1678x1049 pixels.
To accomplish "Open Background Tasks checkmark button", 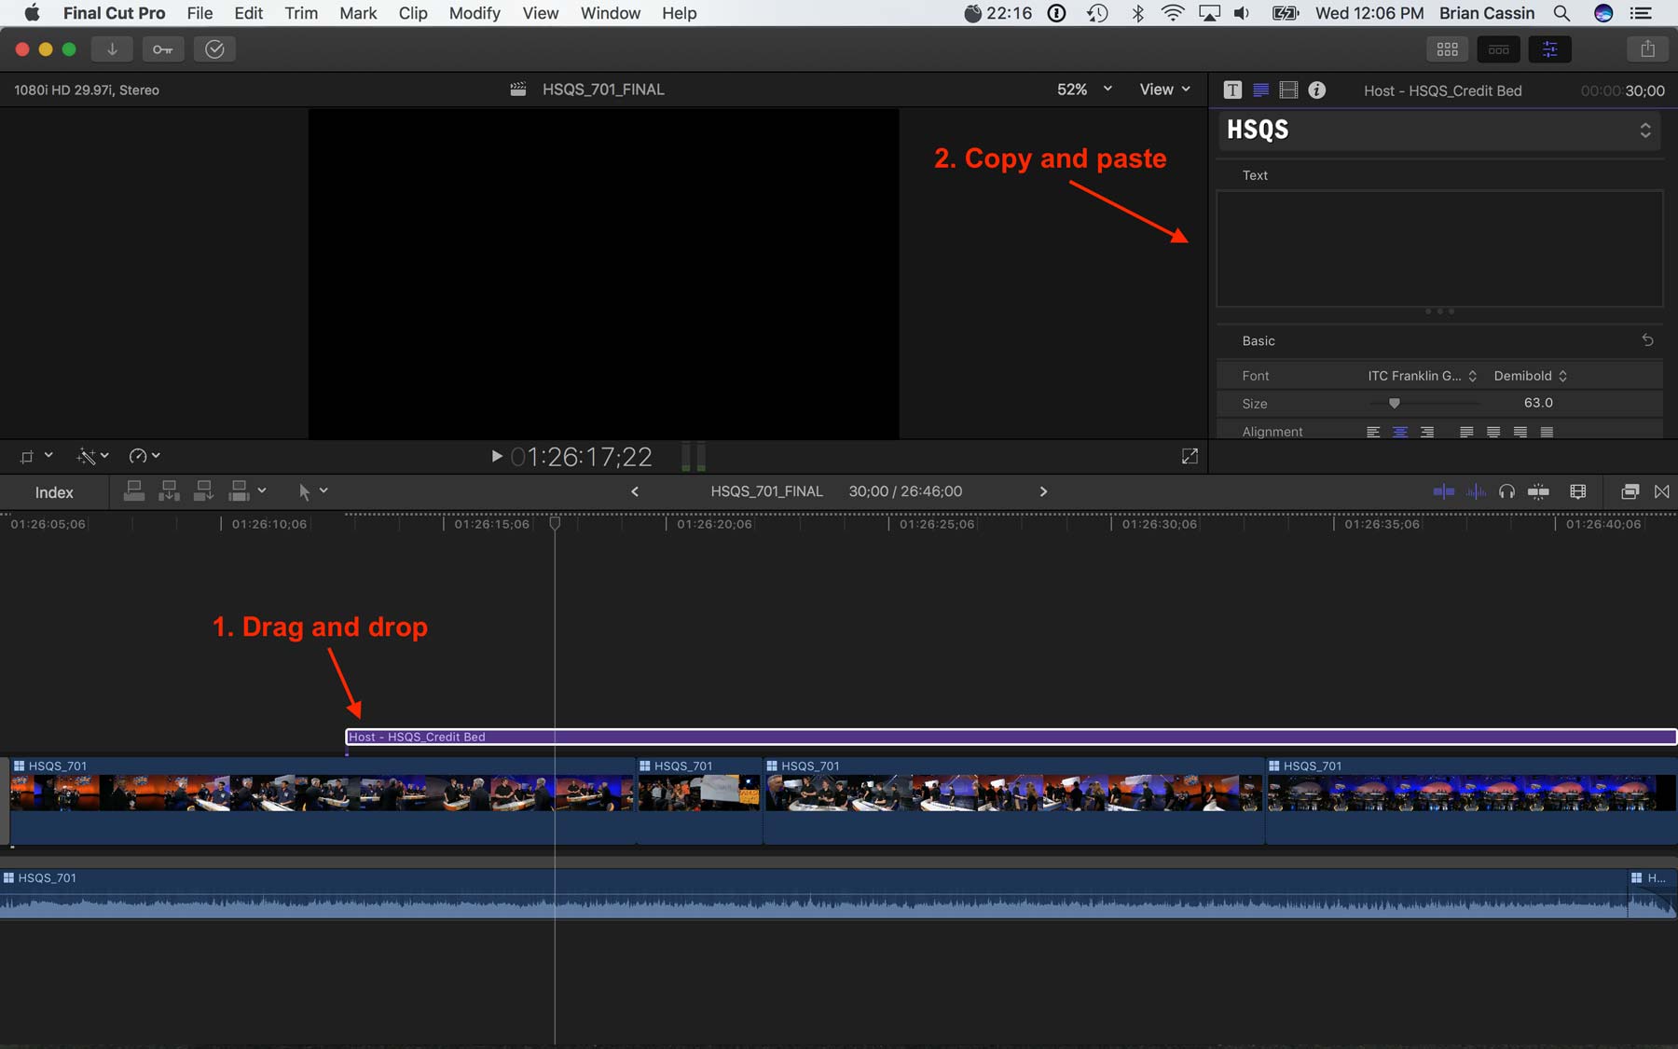I will point(214,49).
